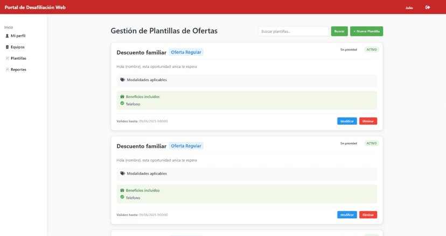Screen dimensions: 446x236
Task: Click the gift icon in first card
Action: [x=122, y=97]
